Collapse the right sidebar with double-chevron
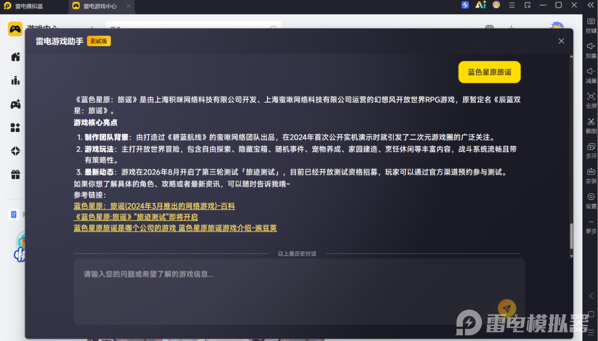The image size is (598, 341). (x=591, y=5)
